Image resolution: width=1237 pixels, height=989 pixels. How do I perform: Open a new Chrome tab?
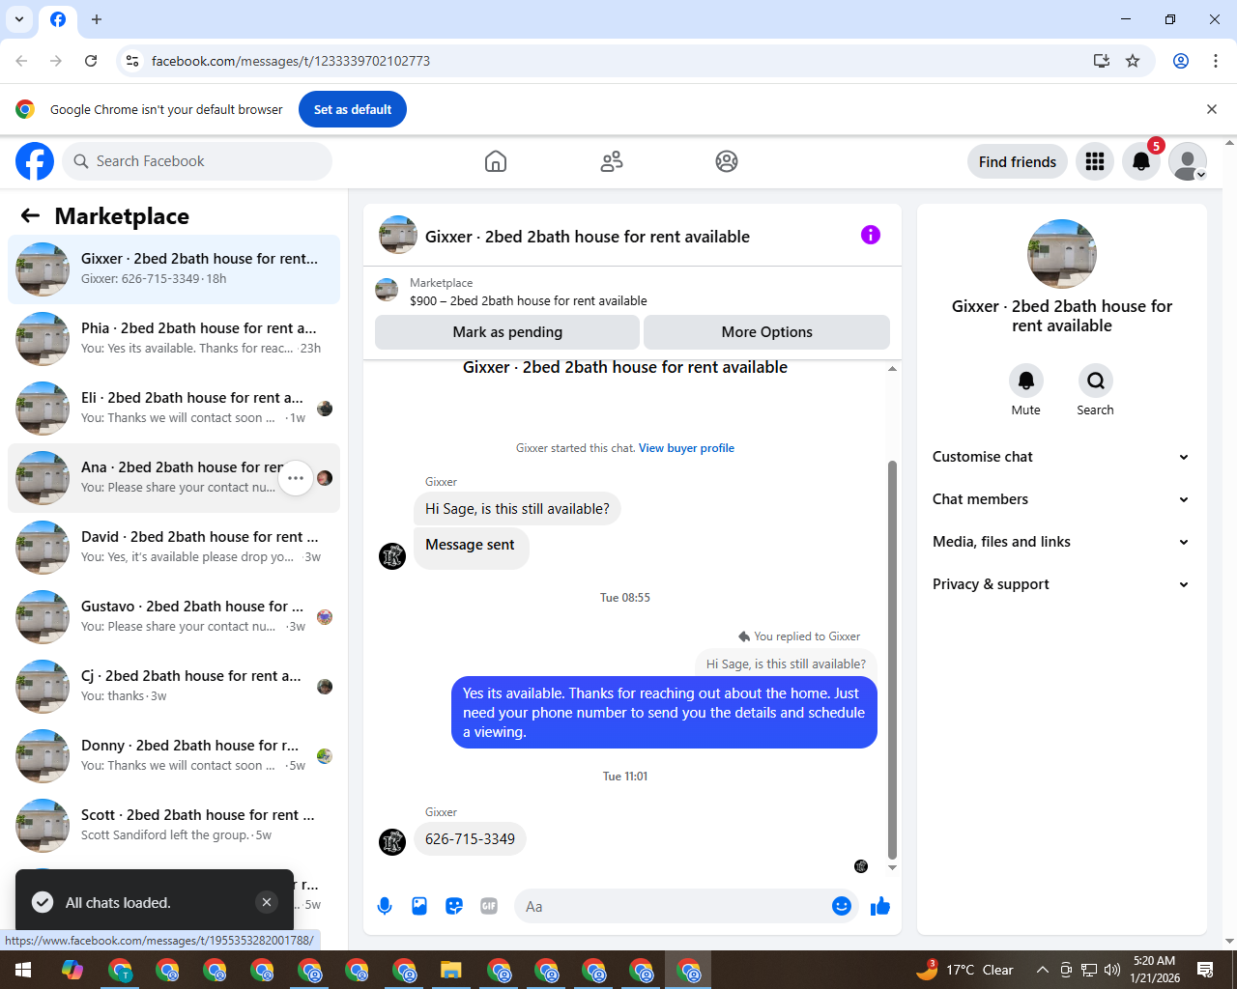pos(97,19)
